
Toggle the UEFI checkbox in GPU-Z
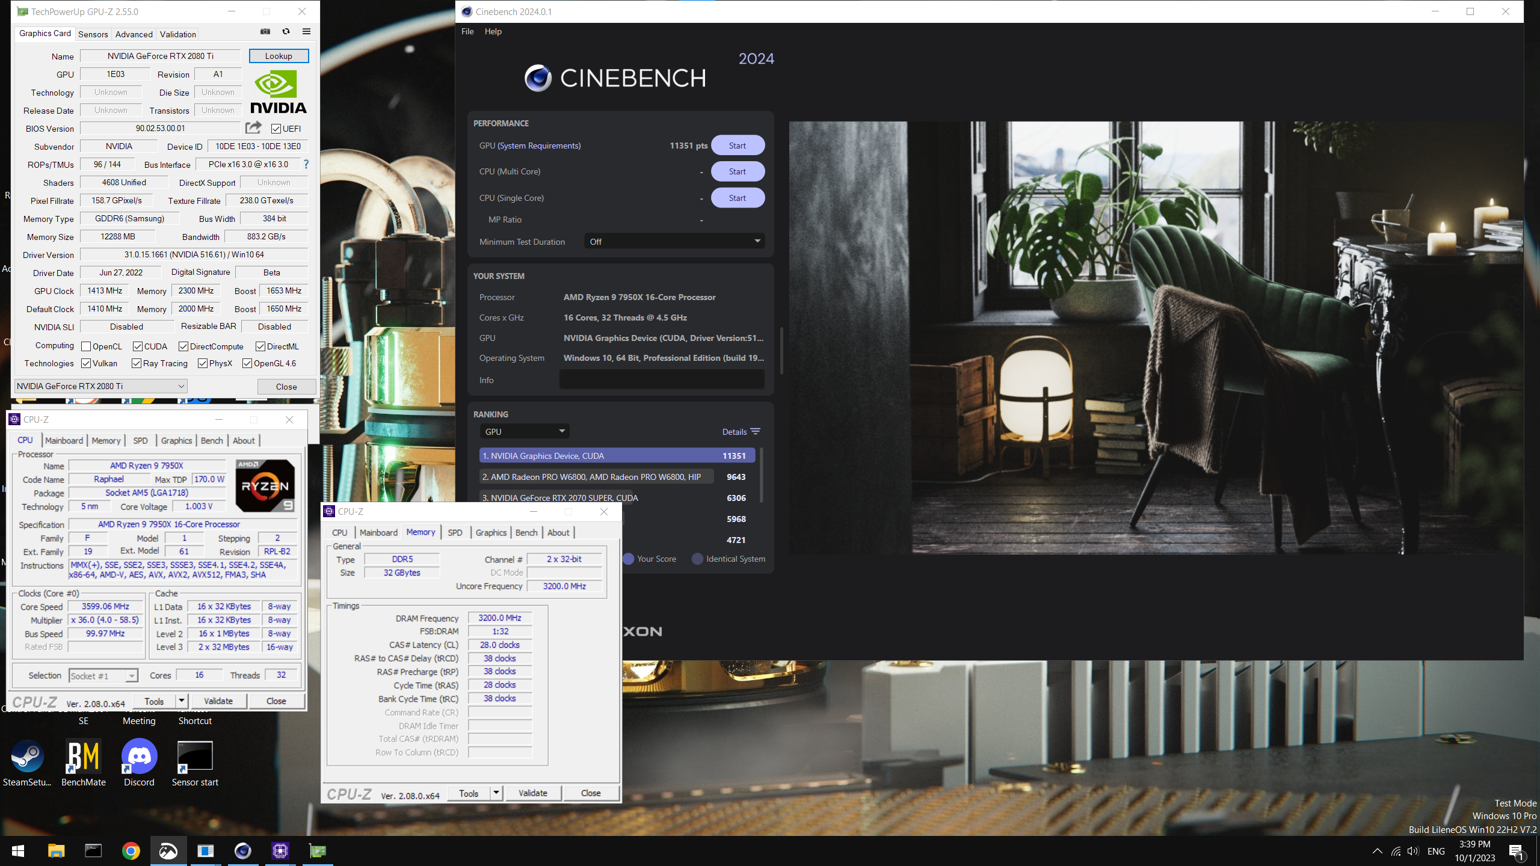[x=276, y=129]
